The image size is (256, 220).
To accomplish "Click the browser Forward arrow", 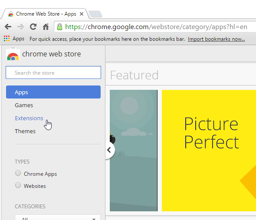I will [x=20, y=26].
